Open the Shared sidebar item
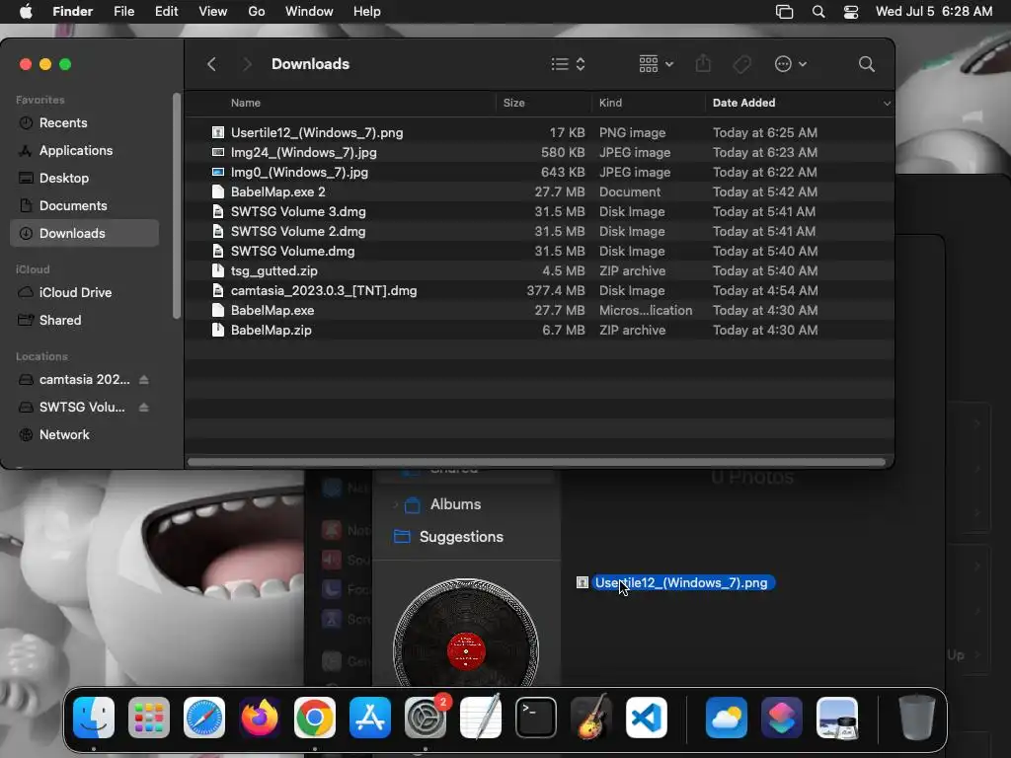 pos(85,320)
